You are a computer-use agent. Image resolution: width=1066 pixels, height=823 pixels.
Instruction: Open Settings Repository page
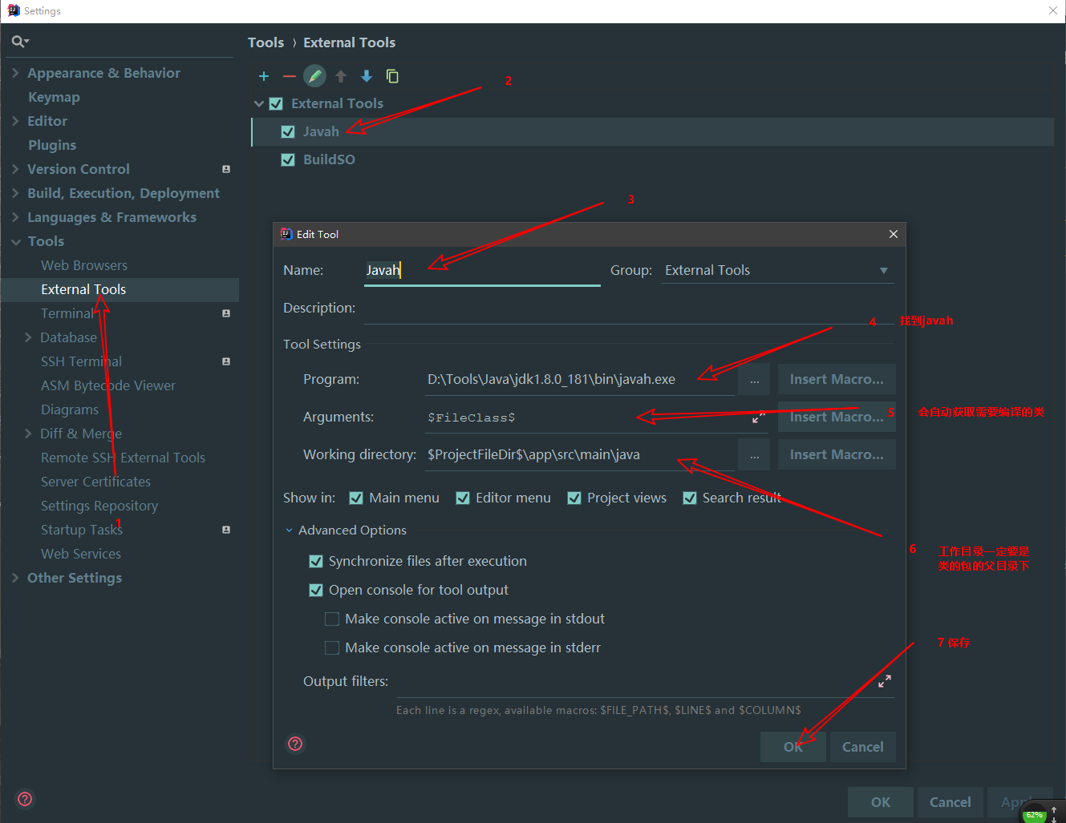[x=99, y=506]
